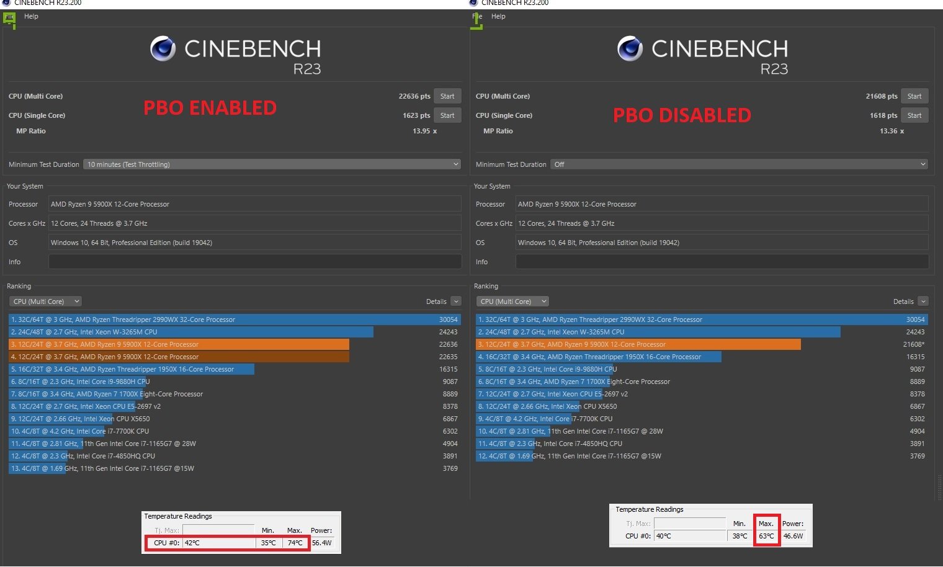943x567 pixels.
Task: Select Xeon E5-2697 v2 row in right ranking
Action: coord(702,394)
